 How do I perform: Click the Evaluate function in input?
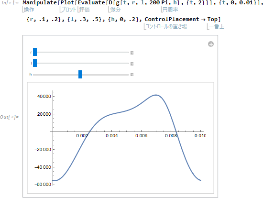pos(91,3)
